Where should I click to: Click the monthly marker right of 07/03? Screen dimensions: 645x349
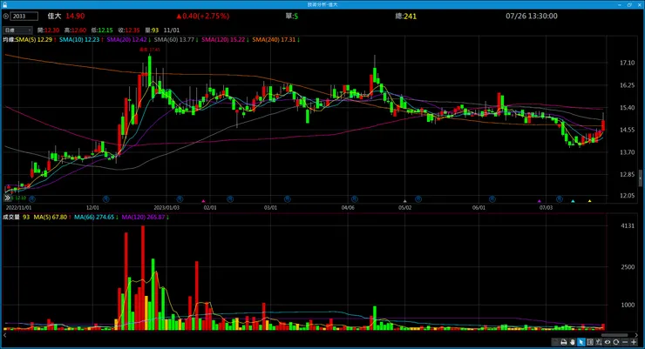tap(559, 198)
